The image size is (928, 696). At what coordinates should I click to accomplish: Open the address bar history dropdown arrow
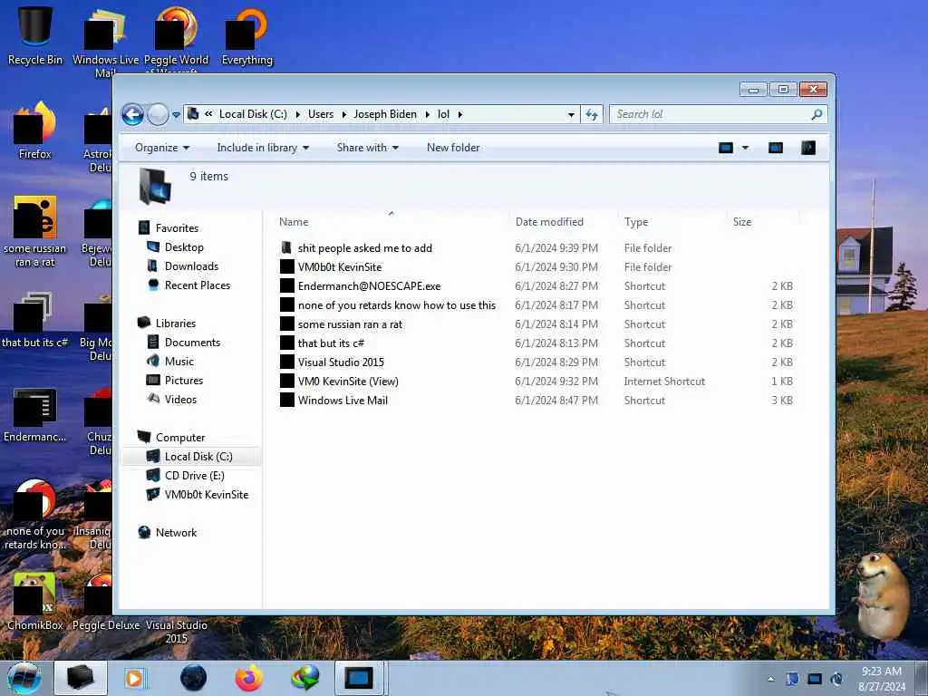click(x=571, y=114)
